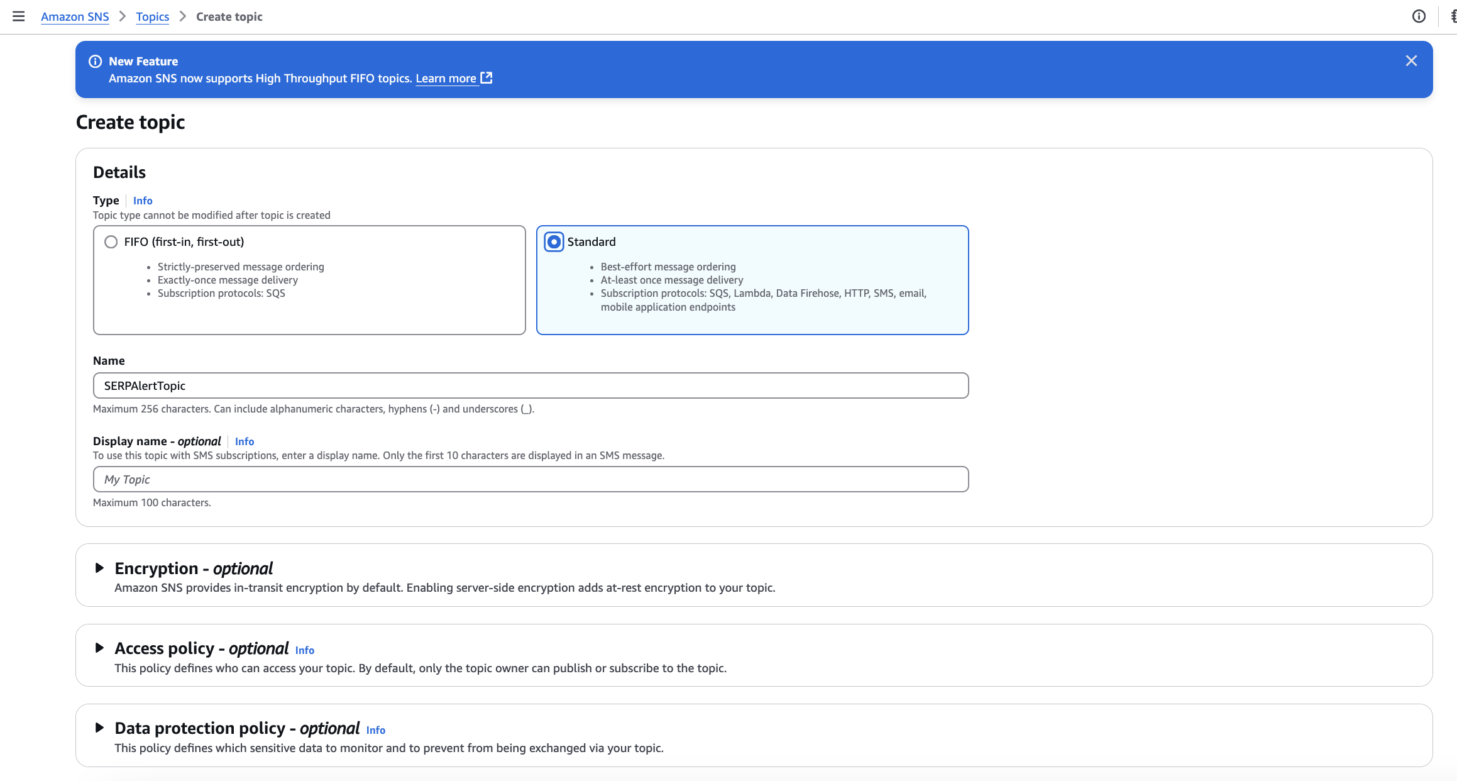Click external link icon beside Learn more
Viewport: 1457px width, 781px height.
point(487,78)
